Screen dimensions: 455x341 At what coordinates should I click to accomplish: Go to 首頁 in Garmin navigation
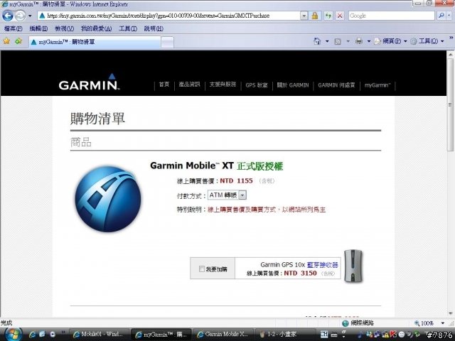164,85
